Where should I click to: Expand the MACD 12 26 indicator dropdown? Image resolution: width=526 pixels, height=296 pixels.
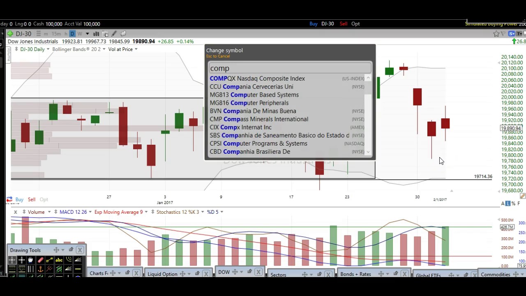(90, 212)
